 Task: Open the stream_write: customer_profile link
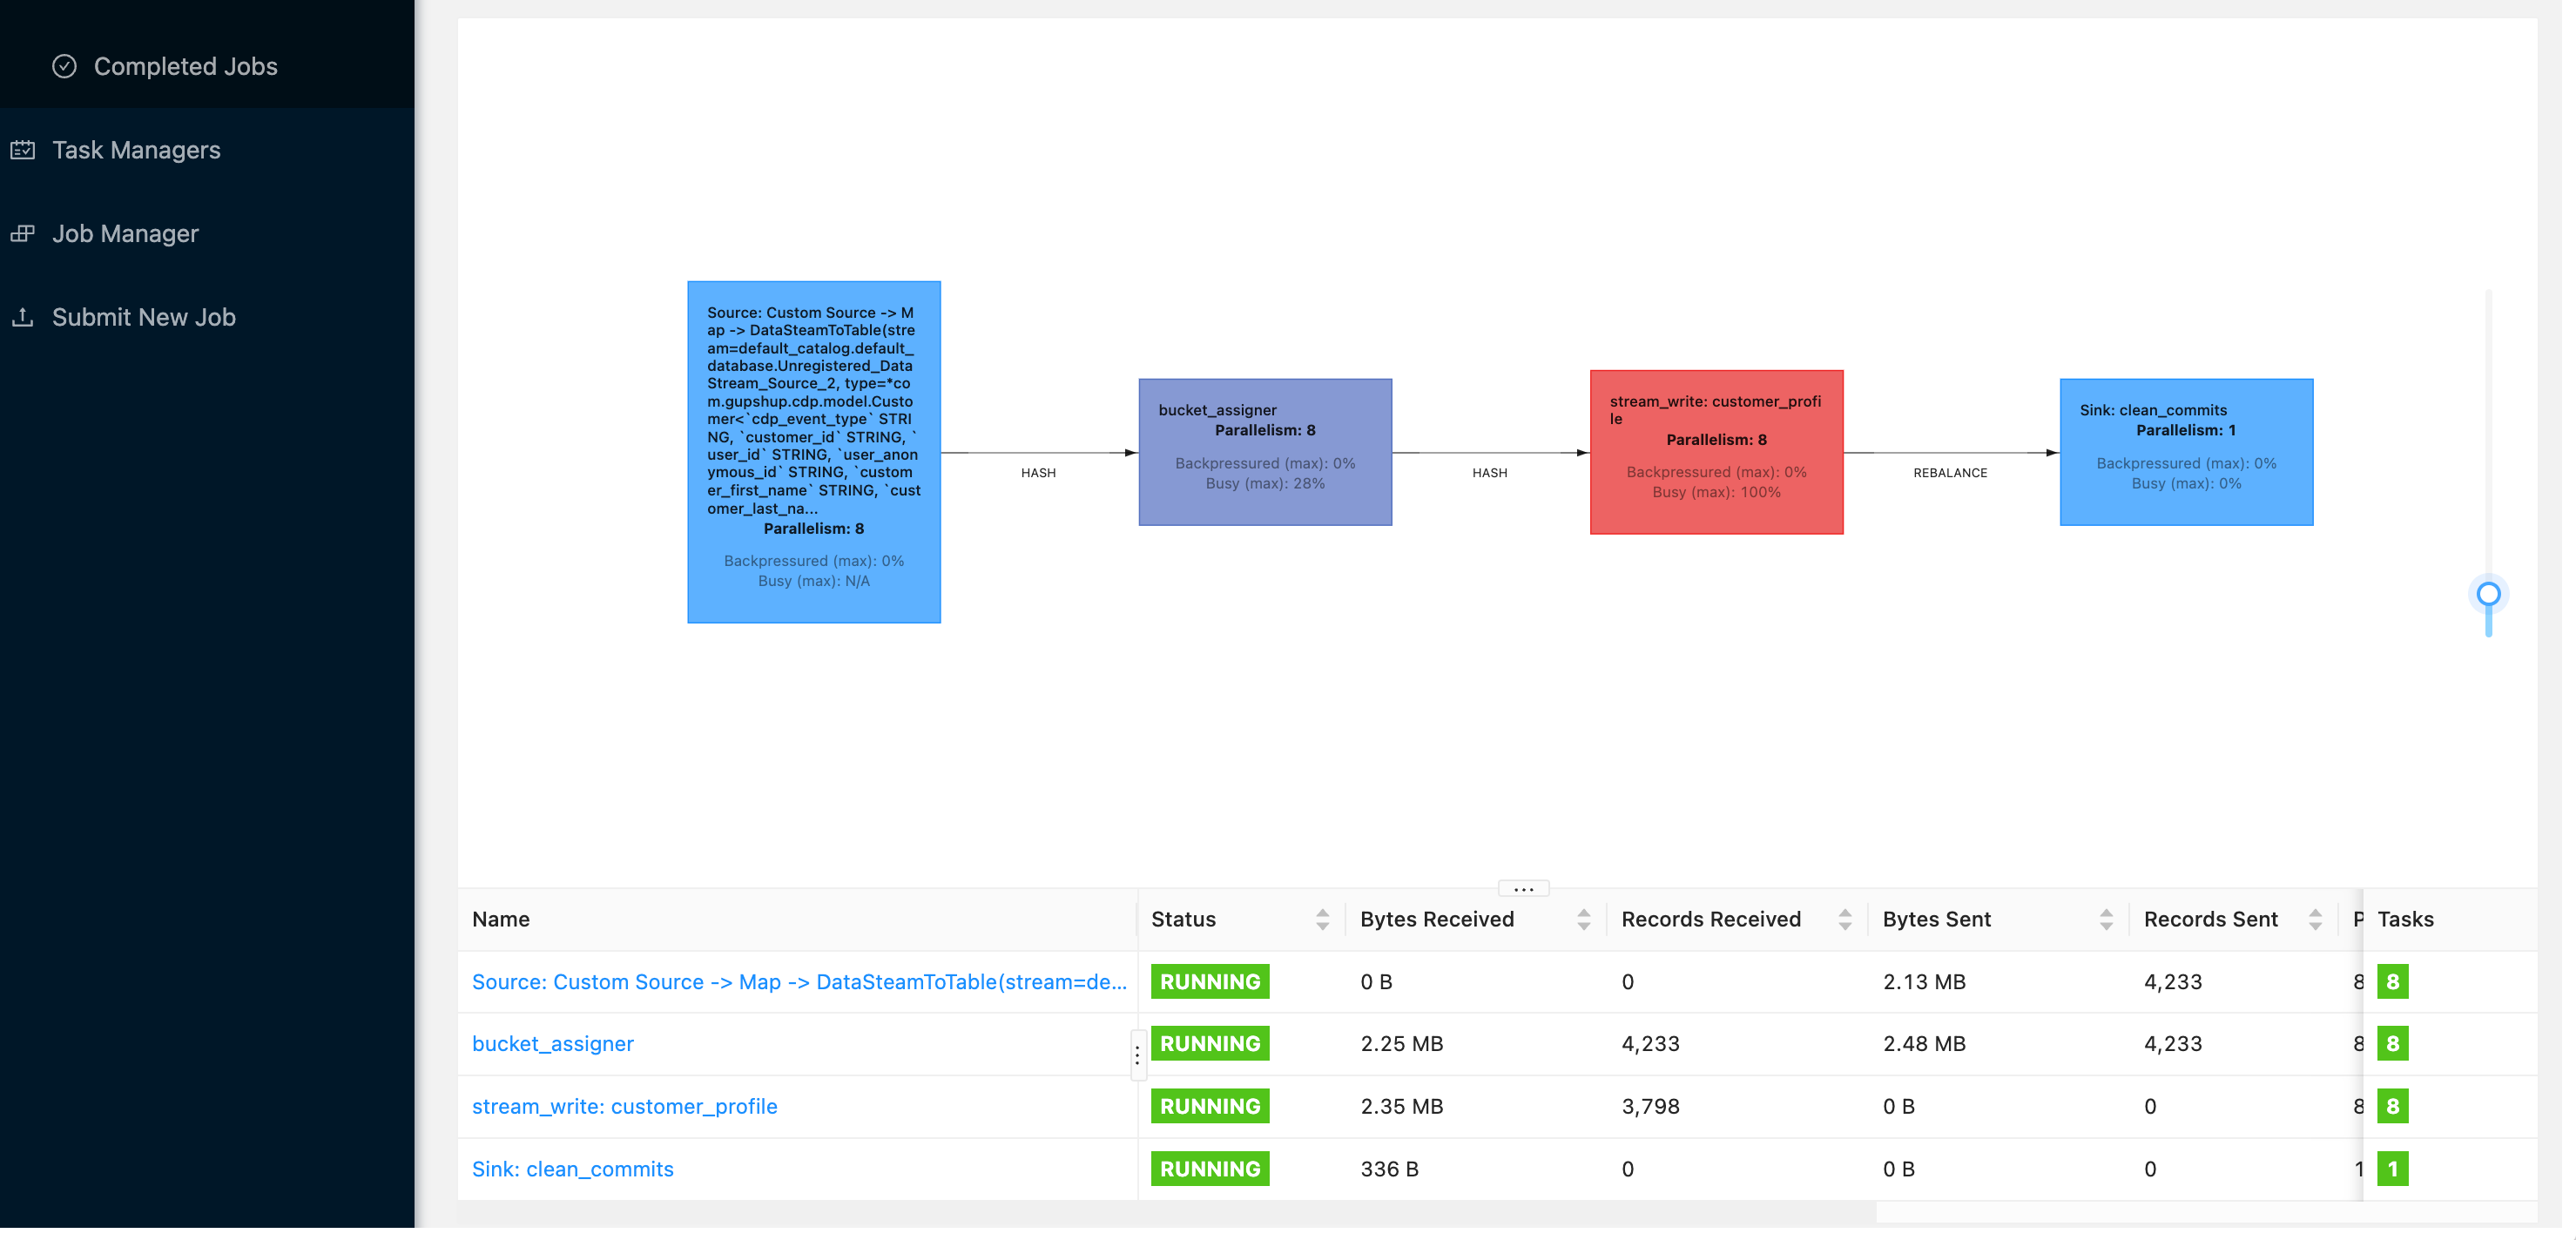coord(624,1106)
